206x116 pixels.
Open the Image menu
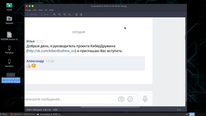[28, 10]
